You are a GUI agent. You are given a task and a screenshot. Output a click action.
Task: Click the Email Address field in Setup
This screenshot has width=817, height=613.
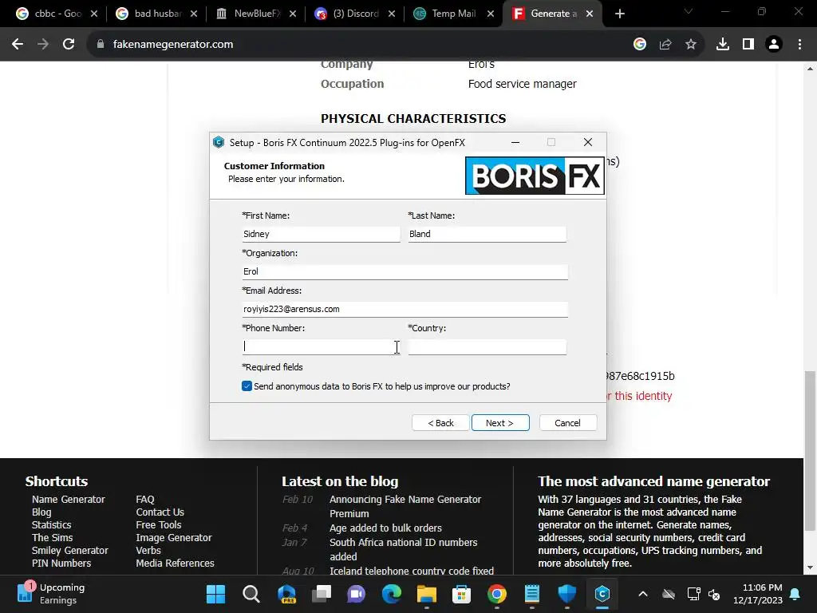tap(405, 309)
